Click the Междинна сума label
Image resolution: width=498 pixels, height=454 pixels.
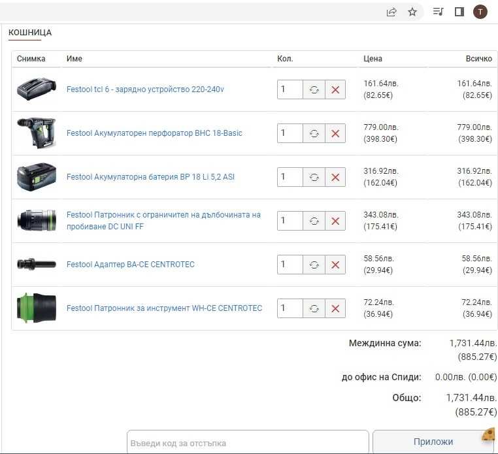tap(385, 343)
